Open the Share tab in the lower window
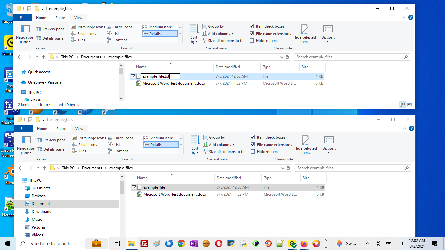The width and height of the screenshot is (445, 250). pyautogui.click(x=61, y=129)
